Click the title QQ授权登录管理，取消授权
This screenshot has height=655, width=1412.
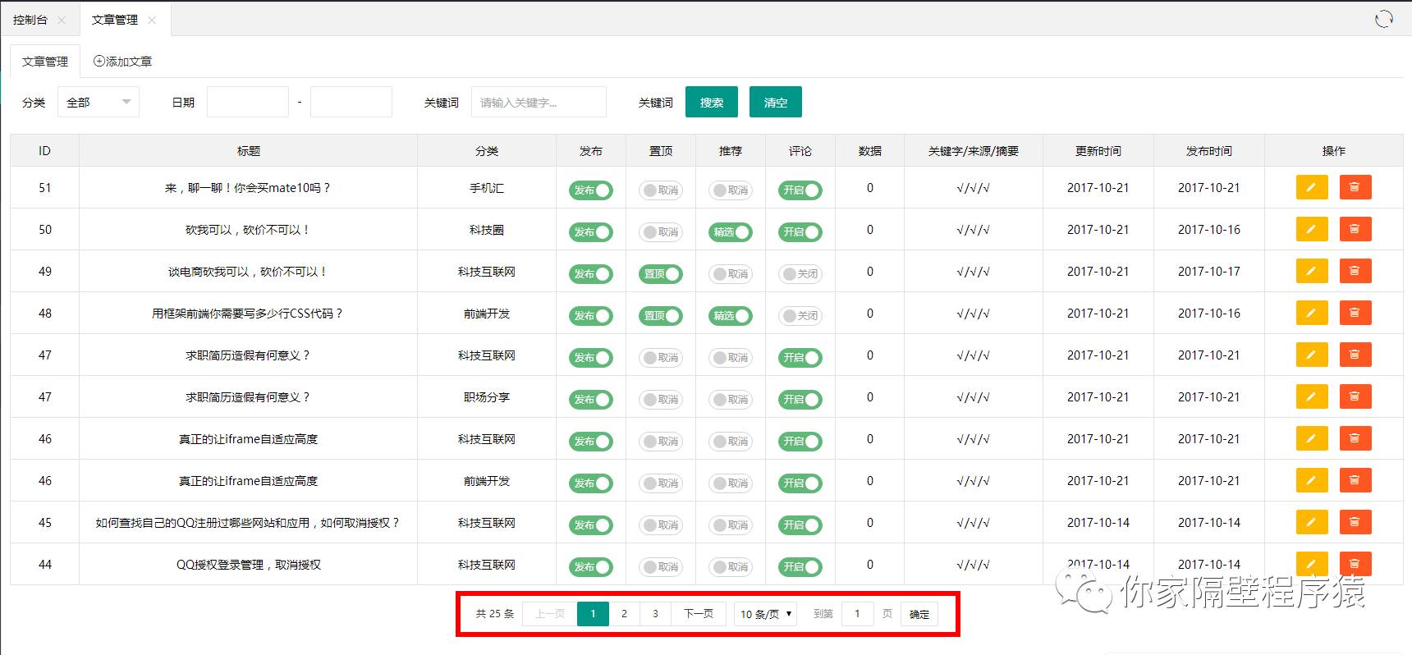click(x=248, y=565)
